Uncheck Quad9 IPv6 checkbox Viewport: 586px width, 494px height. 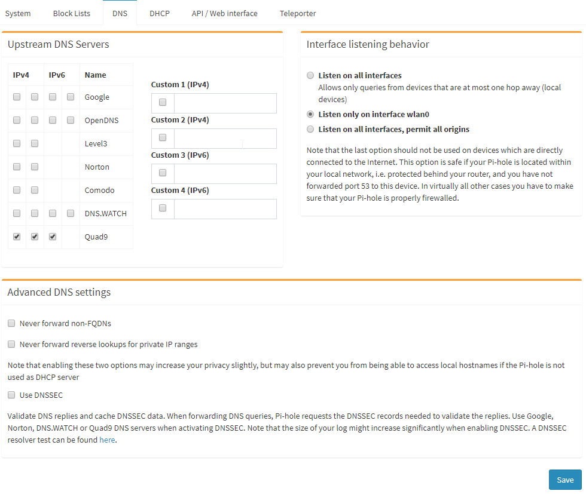pyautogui.click(x=53, y=237)
